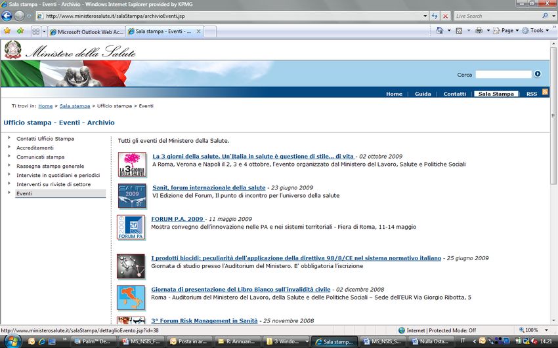Click the Favorites star icon

(7, 31)
